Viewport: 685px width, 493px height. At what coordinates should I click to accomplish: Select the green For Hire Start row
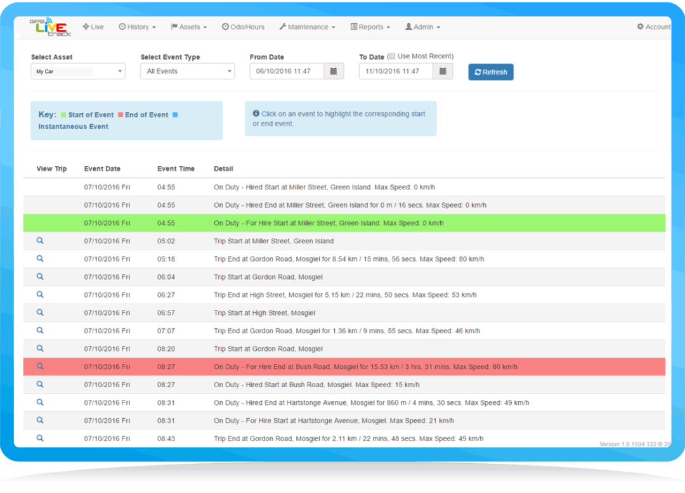click(328, 223)
